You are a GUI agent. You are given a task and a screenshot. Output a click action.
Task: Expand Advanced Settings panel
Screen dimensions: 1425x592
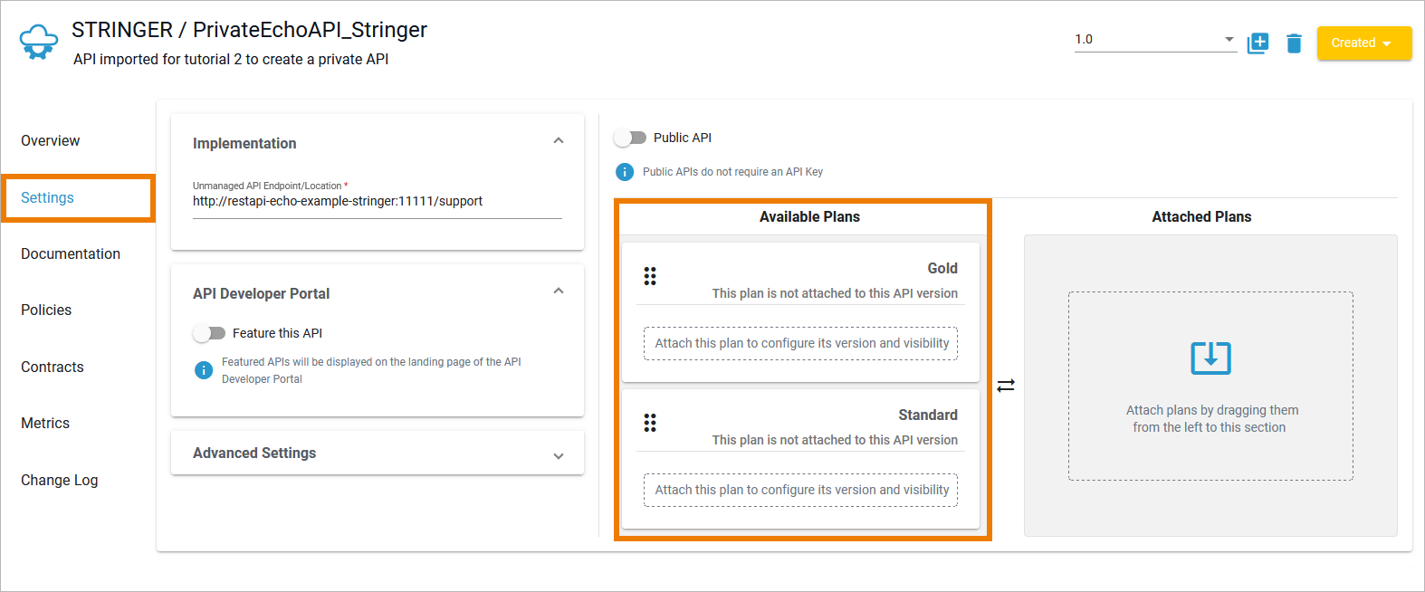(559, 455)
